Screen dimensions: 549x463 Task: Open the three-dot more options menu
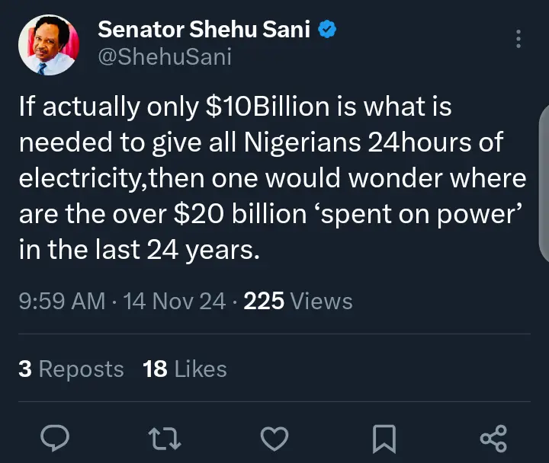518,39
